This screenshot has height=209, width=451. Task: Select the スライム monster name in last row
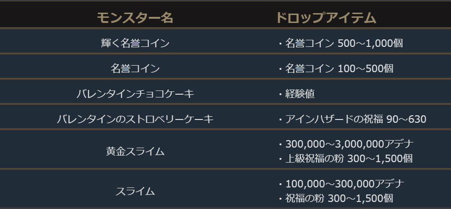click(135, 191)
